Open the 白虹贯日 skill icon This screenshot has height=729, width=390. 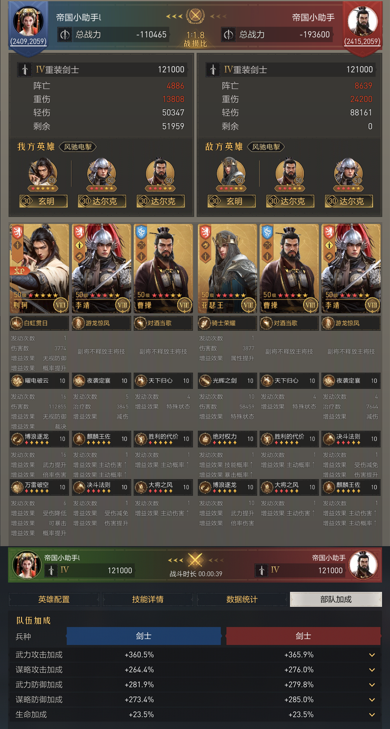click(x=17, y=323)
